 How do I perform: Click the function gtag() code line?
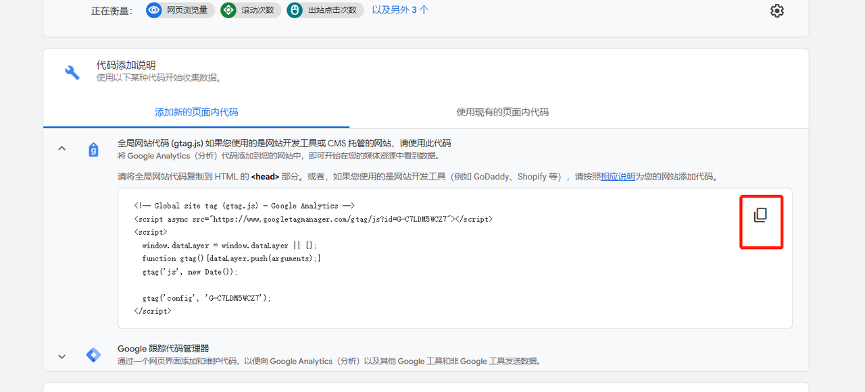click(x=232, y=258)
